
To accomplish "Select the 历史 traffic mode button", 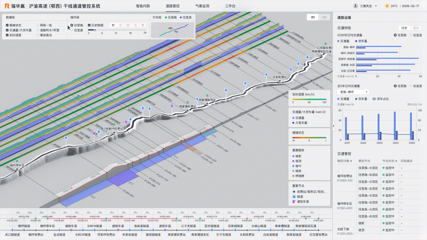I will pyautogui.click(x=404, y=28).
